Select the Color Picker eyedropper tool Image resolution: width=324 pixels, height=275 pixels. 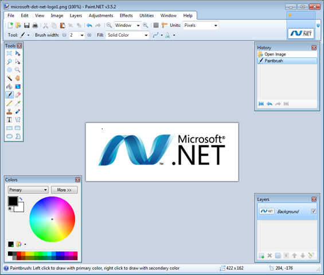coord(18,103)
